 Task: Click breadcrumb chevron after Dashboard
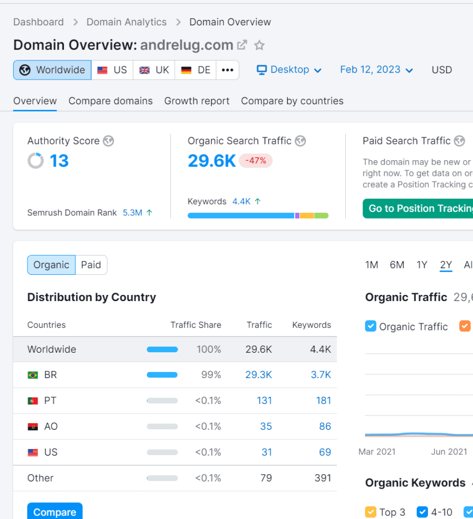pyautogui.click(x=75, y=22)
